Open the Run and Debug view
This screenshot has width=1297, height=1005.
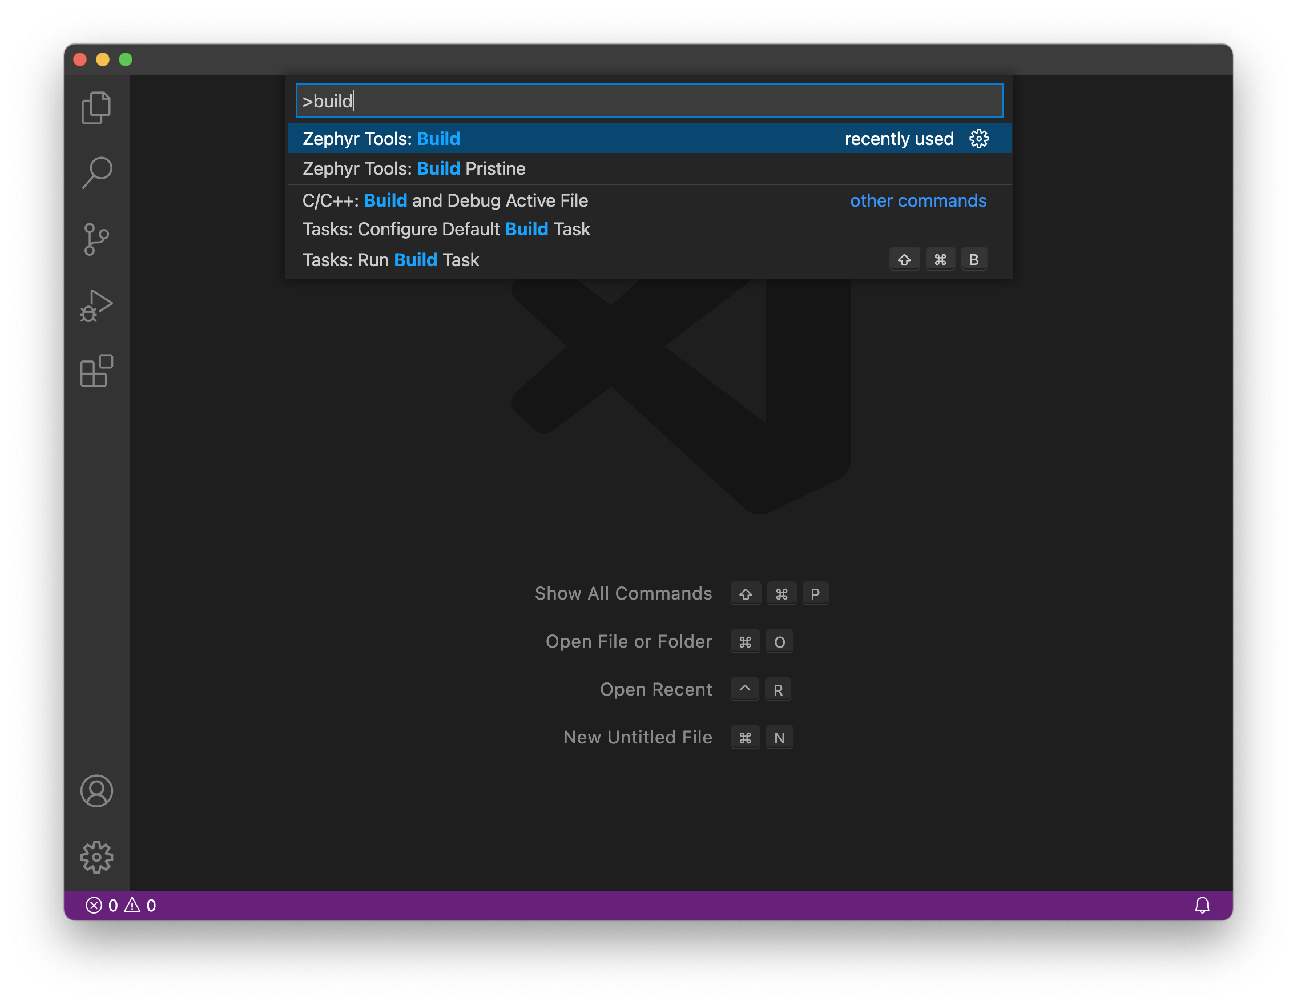(x=96, y=306)
